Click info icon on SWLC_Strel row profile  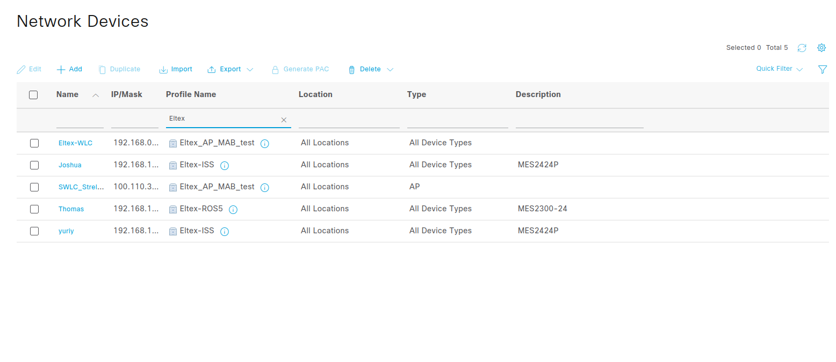pos(264,187)
